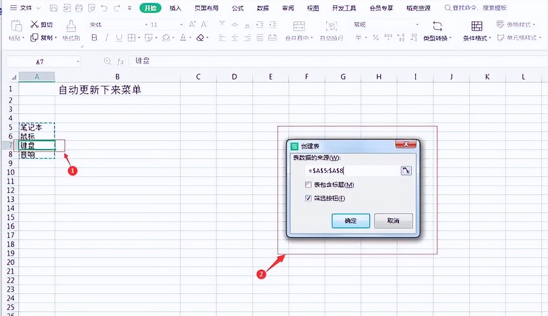Expand the Merge and Center arrow

click(x=312, y=38)
